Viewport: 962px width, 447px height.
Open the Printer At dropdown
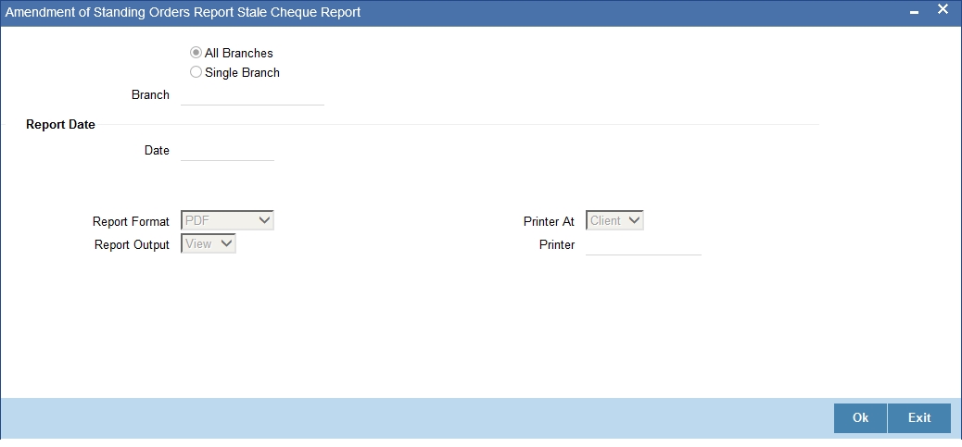[x=614, y=220]
